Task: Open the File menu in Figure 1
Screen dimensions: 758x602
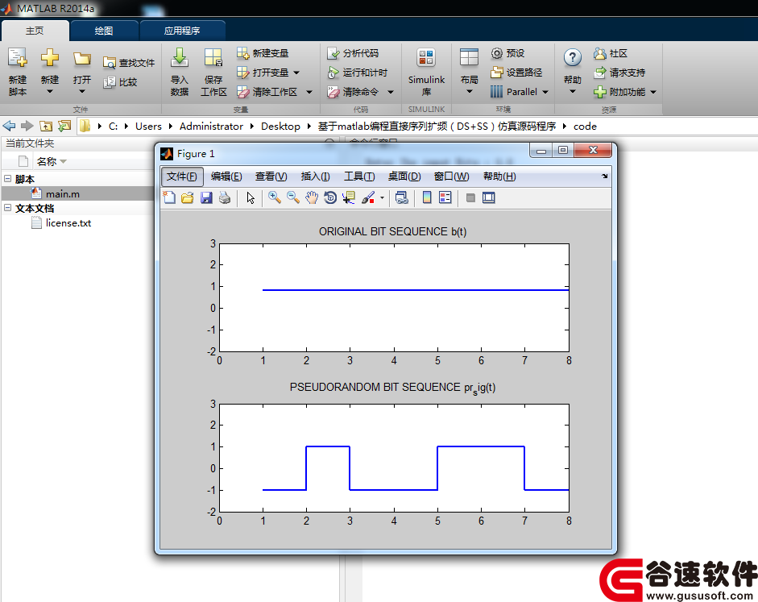Action: tap(182, 176)
